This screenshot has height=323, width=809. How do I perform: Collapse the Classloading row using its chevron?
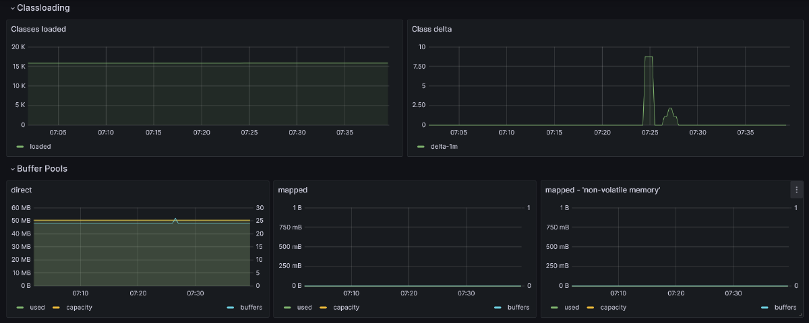[x=12, y=8]
